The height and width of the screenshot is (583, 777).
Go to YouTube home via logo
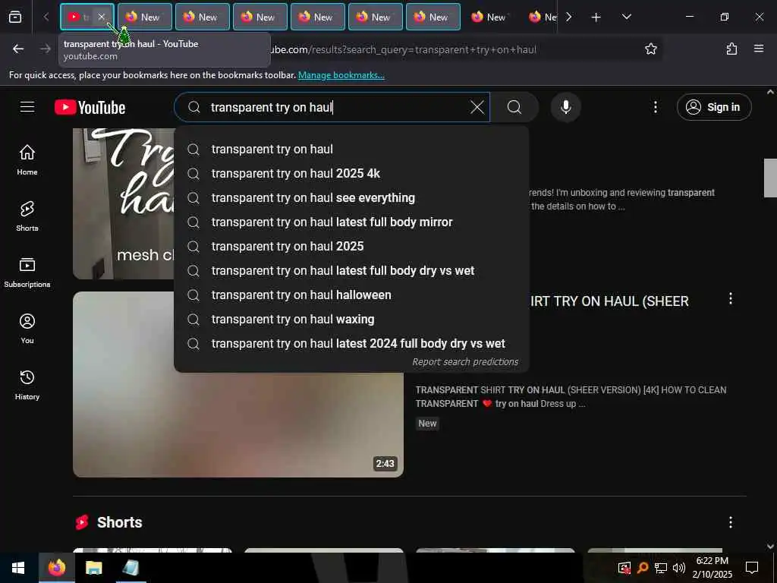tap(90, 107)
